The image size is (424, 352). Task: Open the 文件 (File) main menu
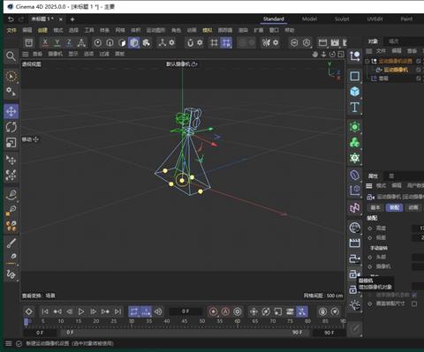[11, 30]
